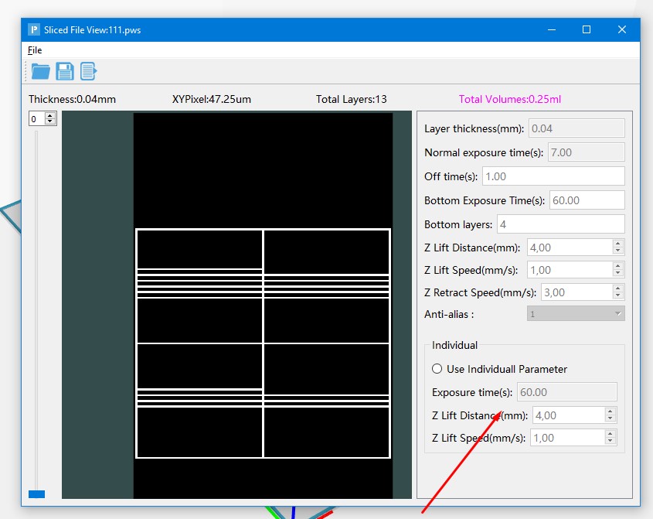Image resolution: width=653 pixels, height=519 pixels.
Task: Click the Bottom layers input field
Action: pos(559,224)
